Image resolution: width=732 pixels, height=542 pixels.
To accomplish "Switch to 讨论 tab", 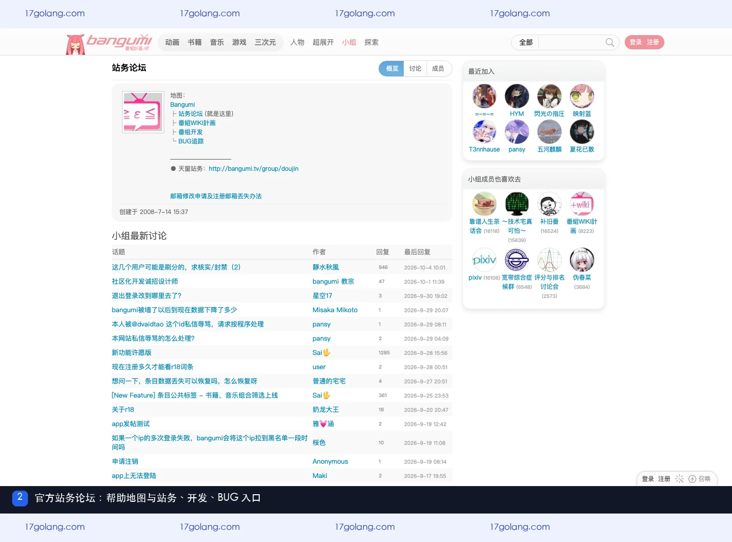I will (415, 69).
